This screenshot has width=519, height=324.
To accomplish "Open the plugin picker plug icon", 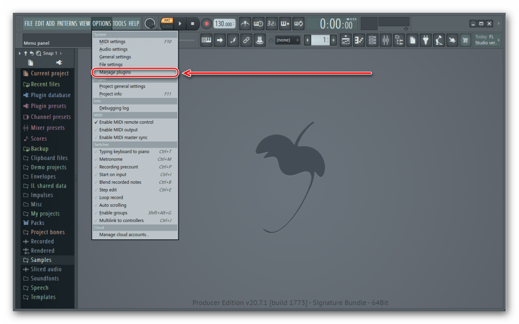I will (x=425, y=40).
